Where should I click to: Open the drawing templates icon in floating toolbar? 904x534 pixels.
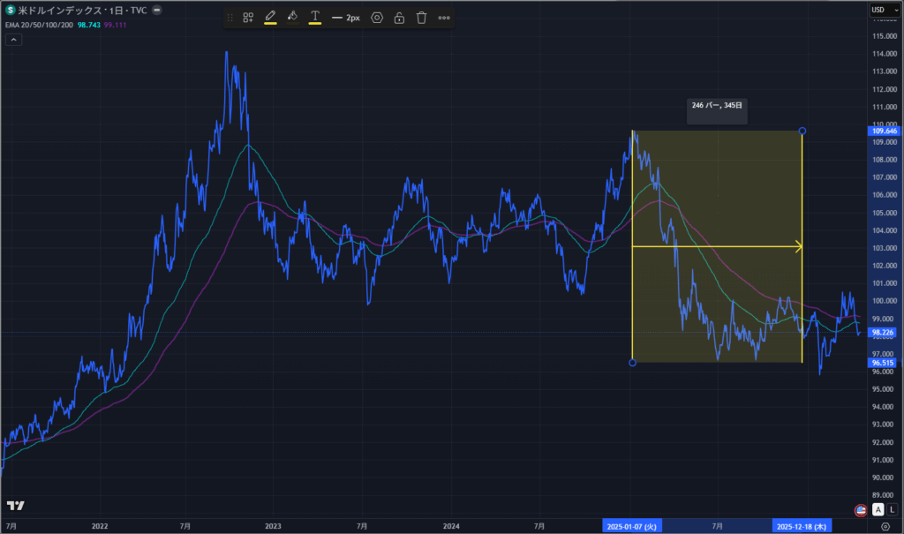[x=248, y=18]
